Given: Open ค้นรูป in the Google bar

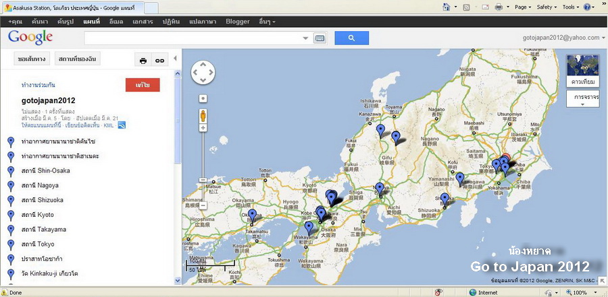Looking at the screenshot, I should pyautogui.click(x=65, y=22).
